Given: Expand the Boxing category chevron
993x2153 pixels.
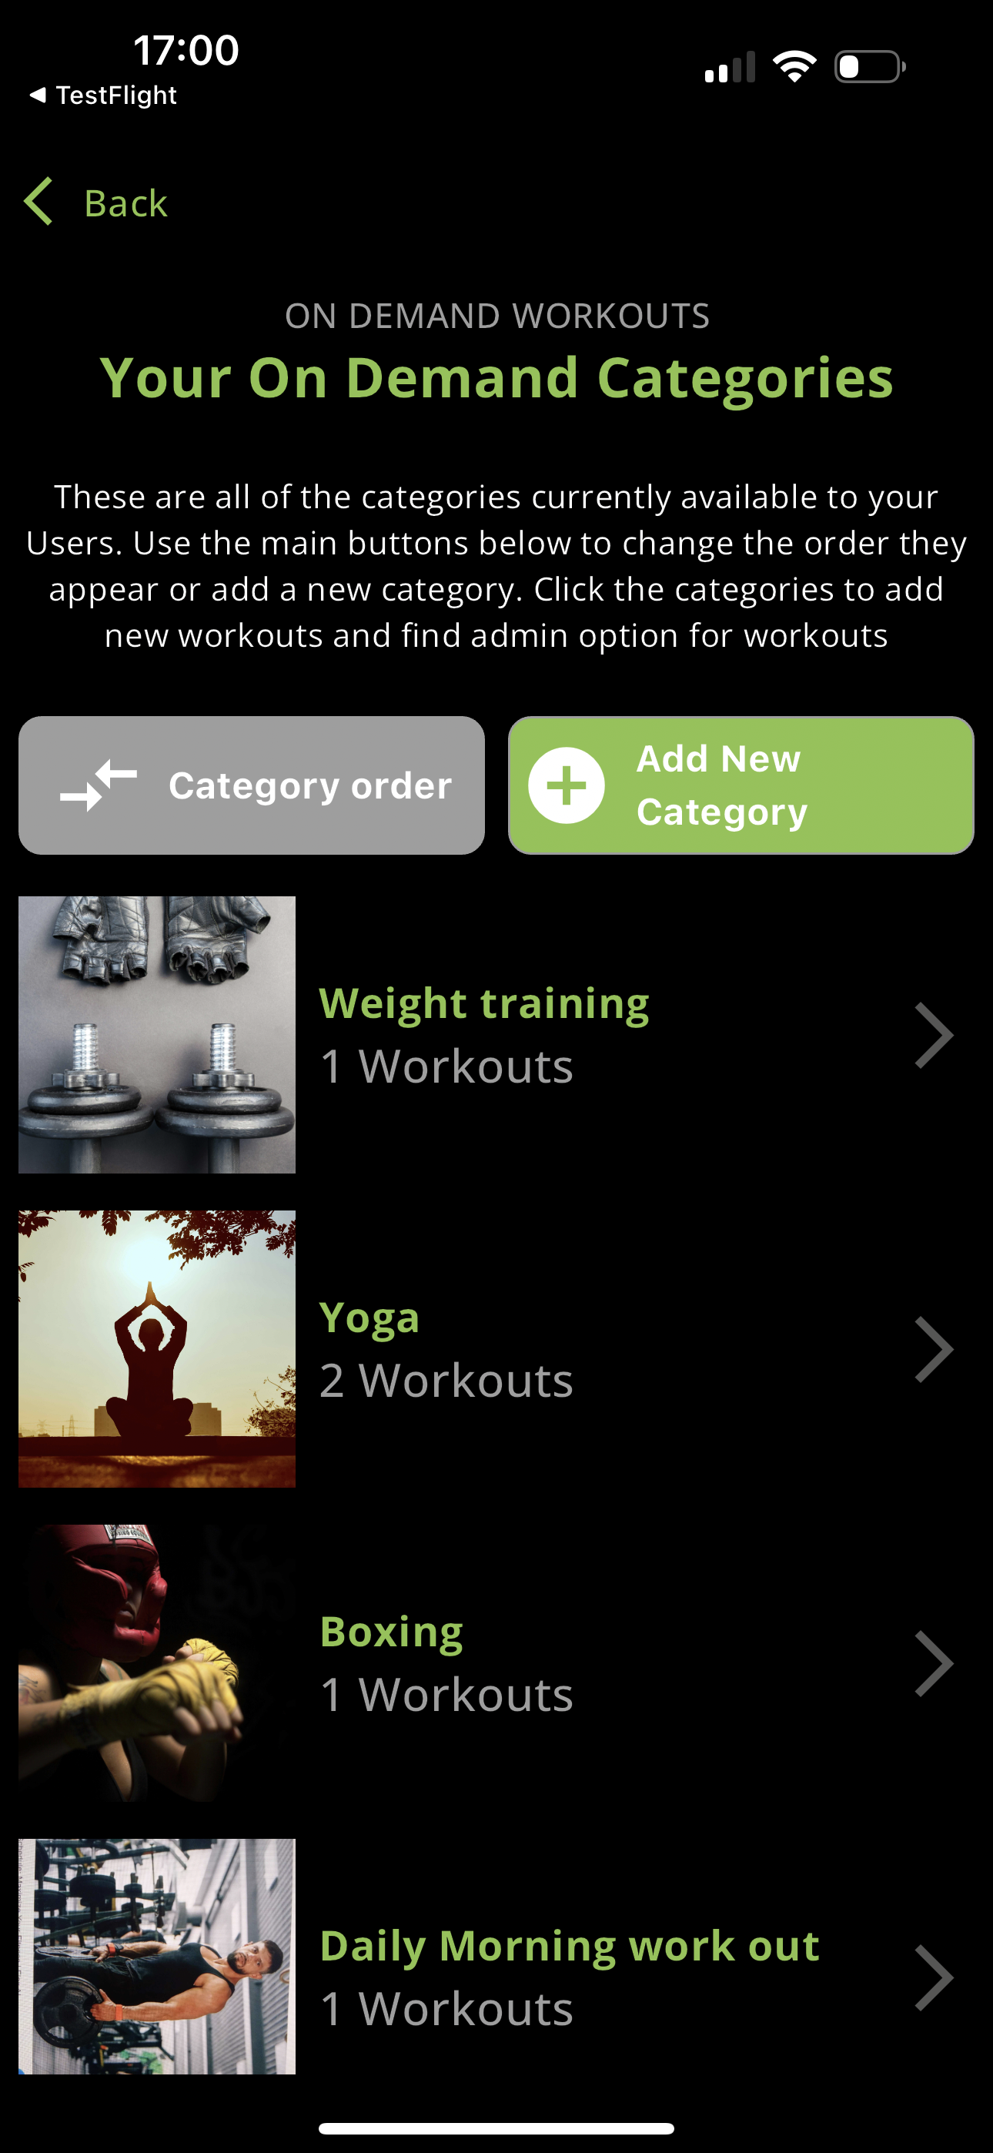Looking at the screenshot, I should (x=934, y=1664).
